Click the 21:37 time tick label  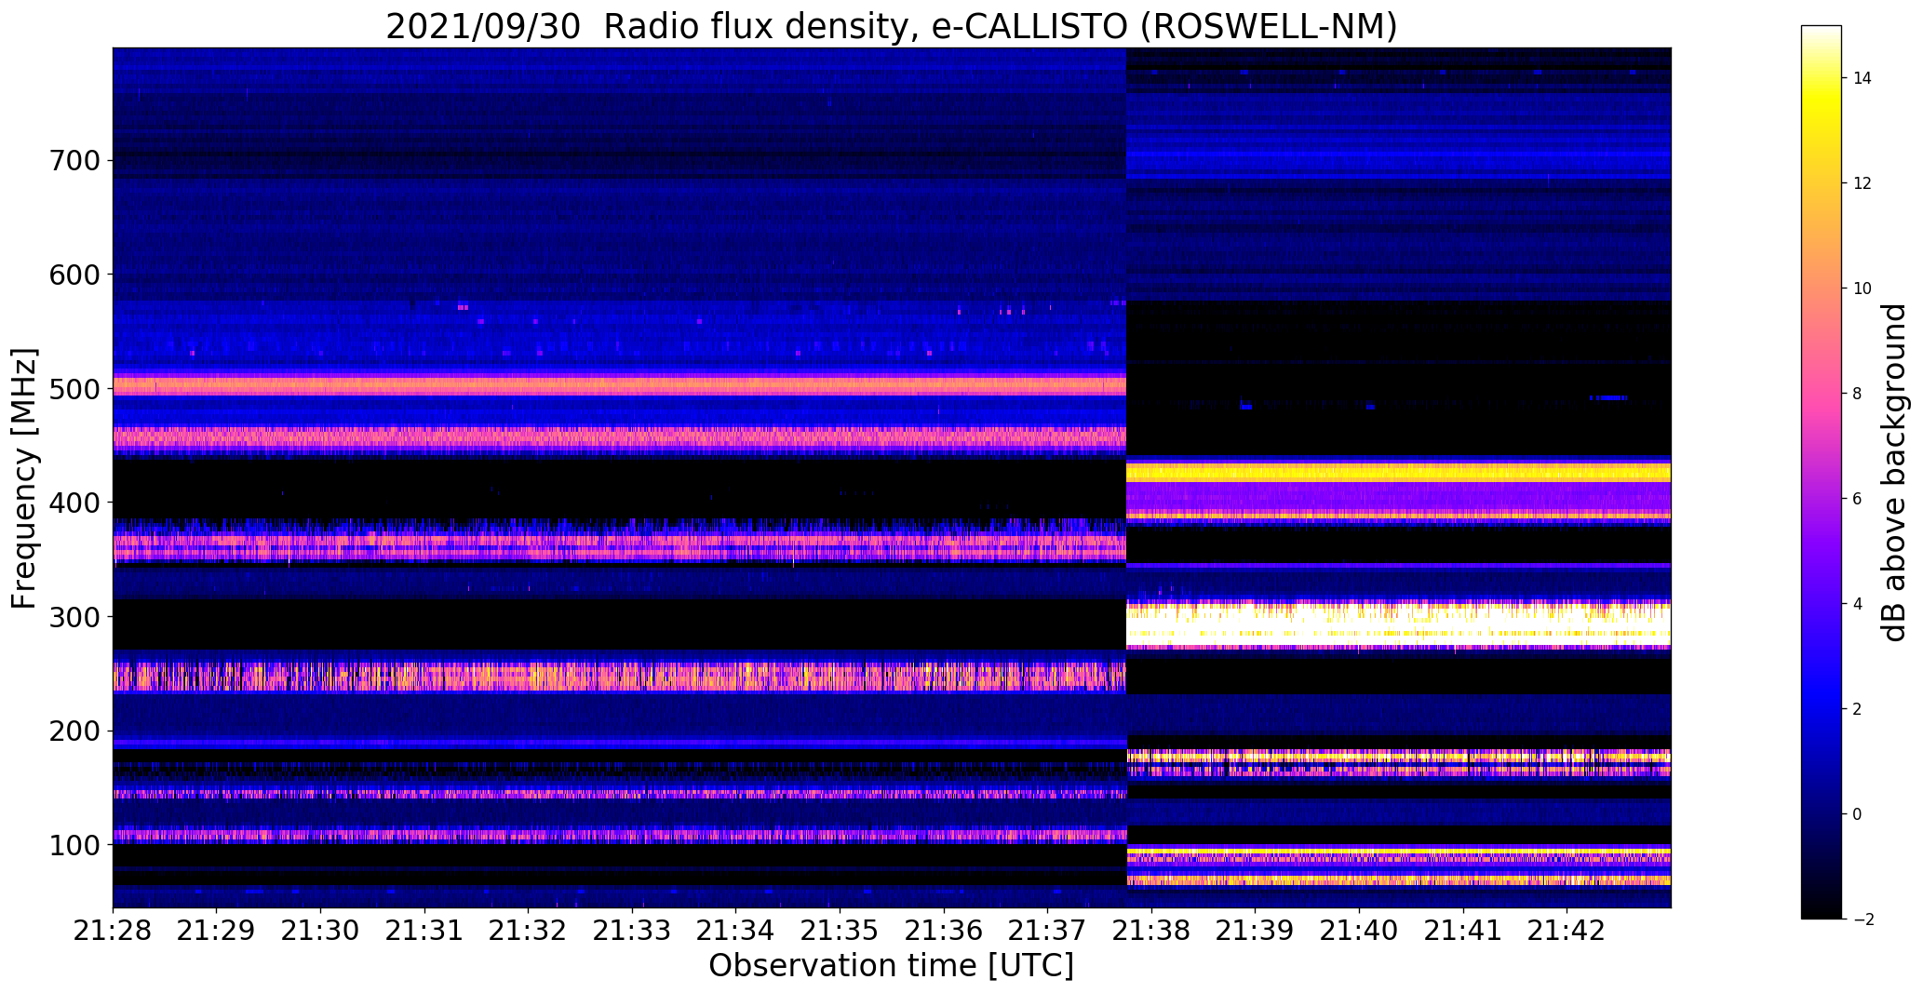1048,931
